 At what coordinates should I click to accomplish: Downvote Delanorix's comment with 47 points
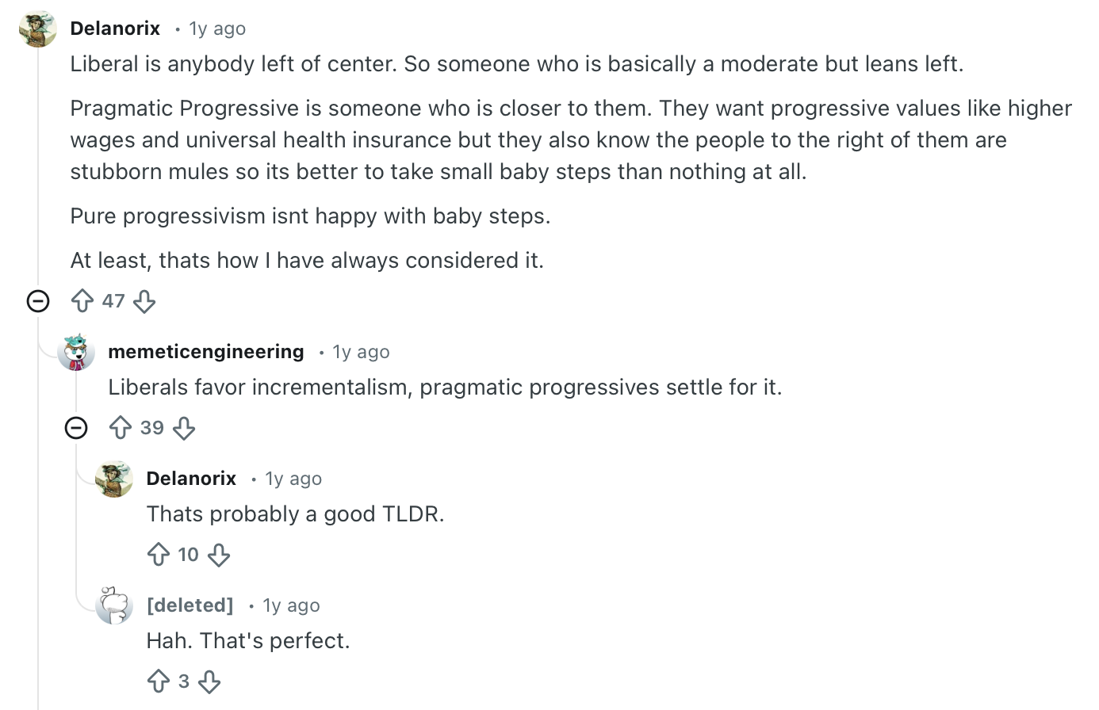(144, 301)
